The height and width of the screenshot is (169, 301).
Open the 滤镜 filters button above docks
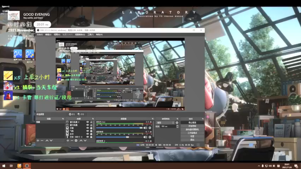pos(81,115)
